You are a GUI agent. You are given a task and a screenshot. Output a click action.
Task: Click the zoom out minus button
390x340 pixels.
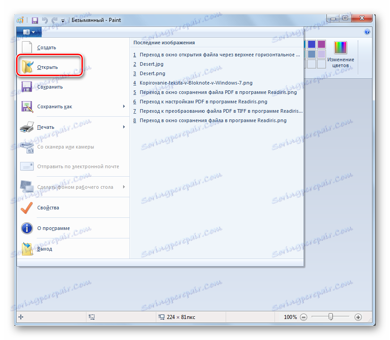304,317
